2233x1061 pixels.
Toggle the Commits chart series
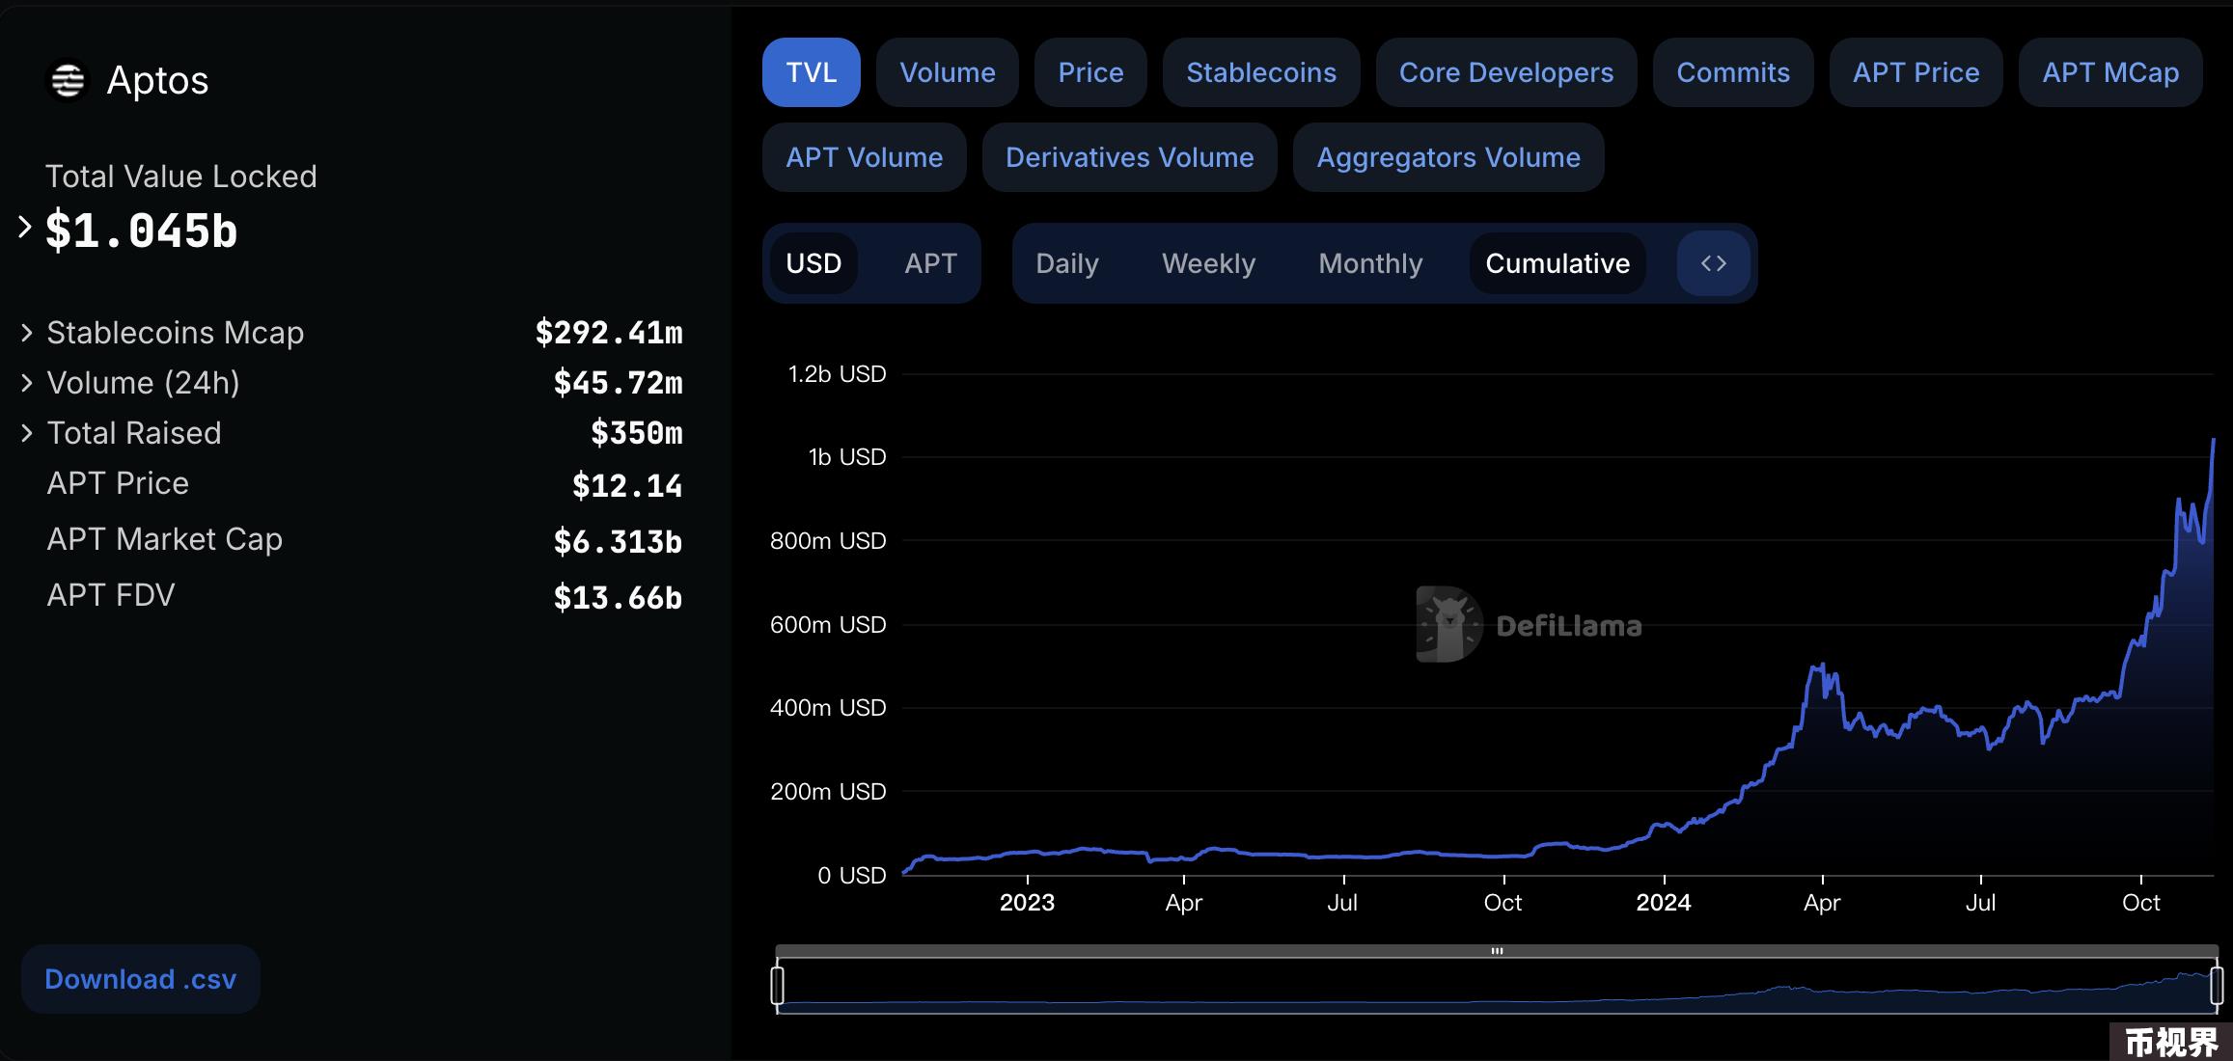pos(1733,72)
